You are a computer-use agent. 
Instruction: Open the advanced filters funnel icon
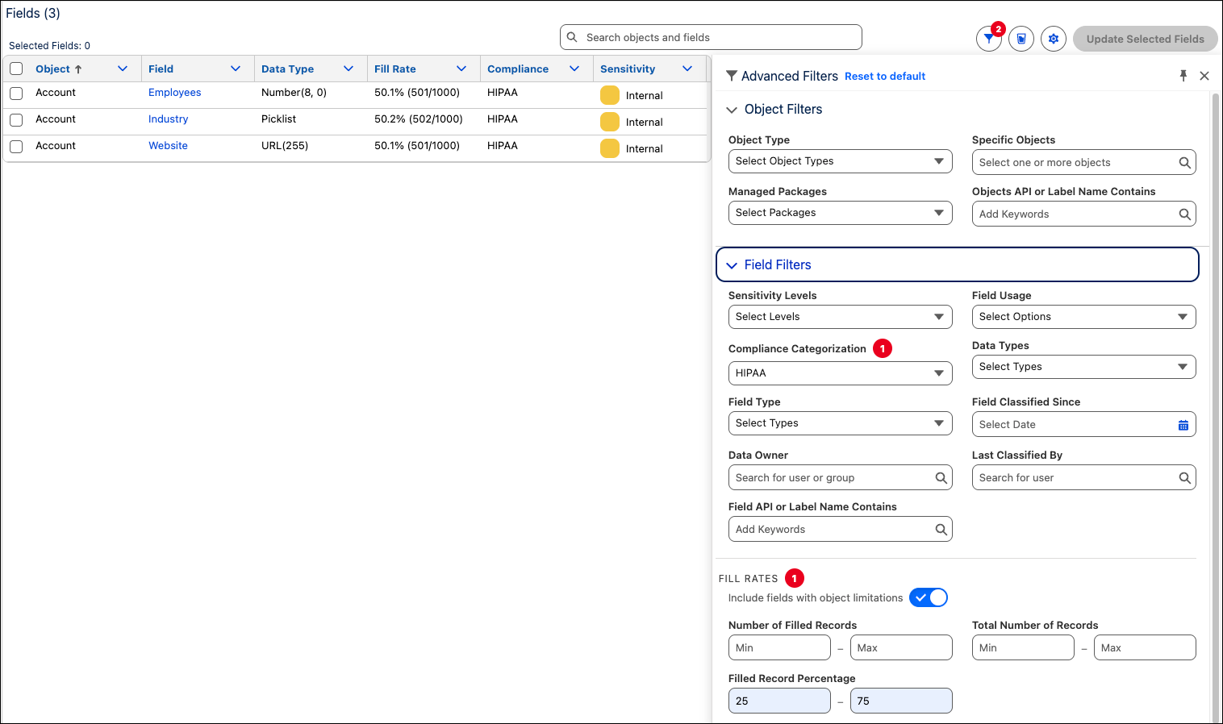[989, 39]
